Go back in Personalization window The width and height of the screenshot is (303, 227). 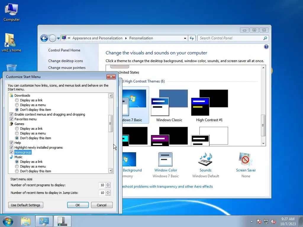44,38
